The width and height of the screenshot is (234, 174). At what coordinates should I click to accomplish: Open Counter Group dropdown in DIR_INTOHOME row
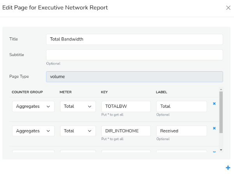[x=33, y=131]
